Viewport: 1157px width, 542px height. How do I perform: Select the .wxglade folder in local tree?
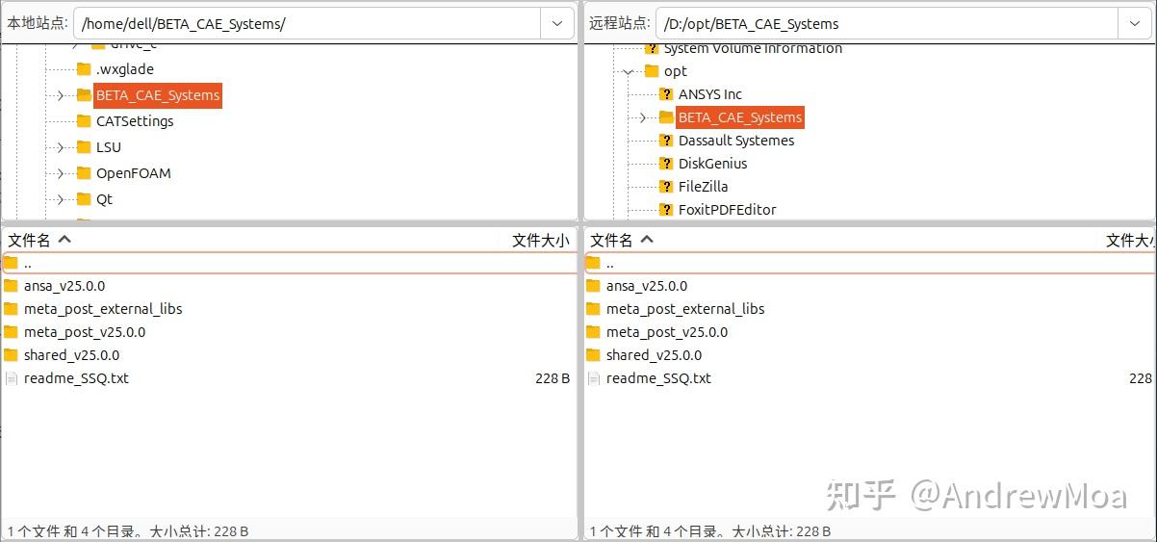tap(125, 69)
